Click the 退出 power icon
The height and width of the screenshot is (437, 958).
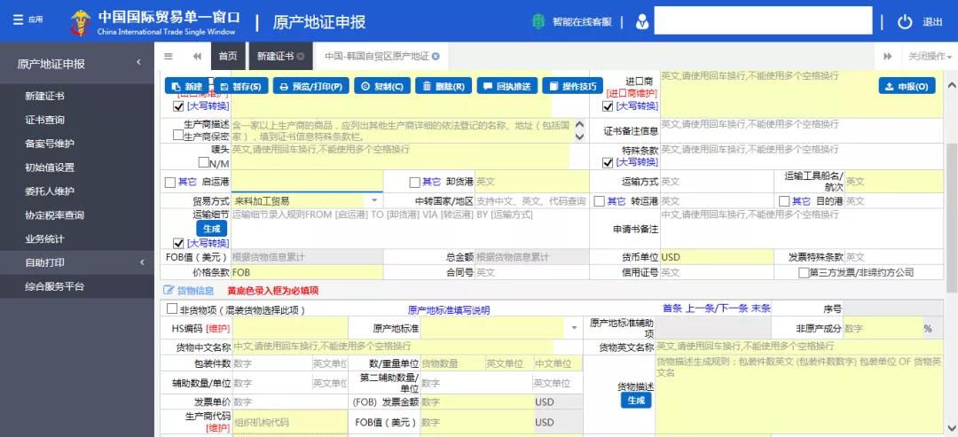(x=905, y=22)
